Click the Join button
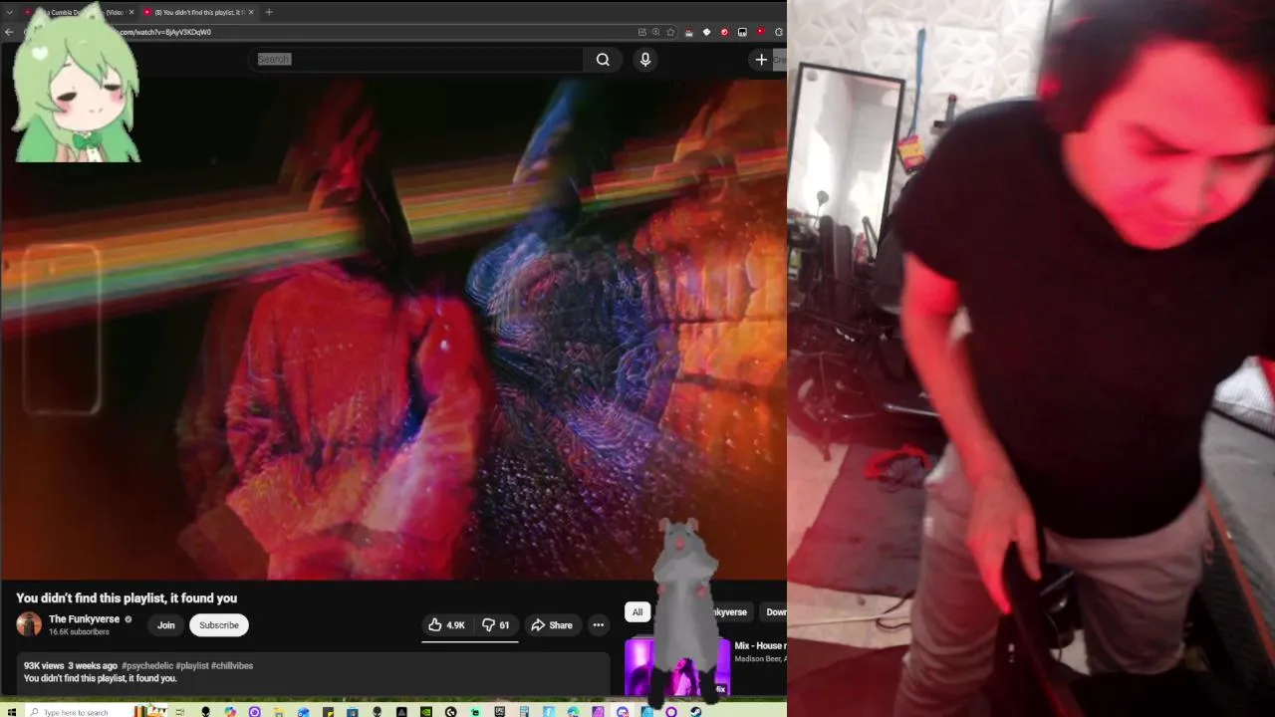This screenshot has width=1275, height=717. tap(166, 625)
